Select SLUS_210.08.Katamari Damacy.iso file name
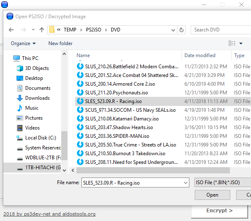 [122, 119]
